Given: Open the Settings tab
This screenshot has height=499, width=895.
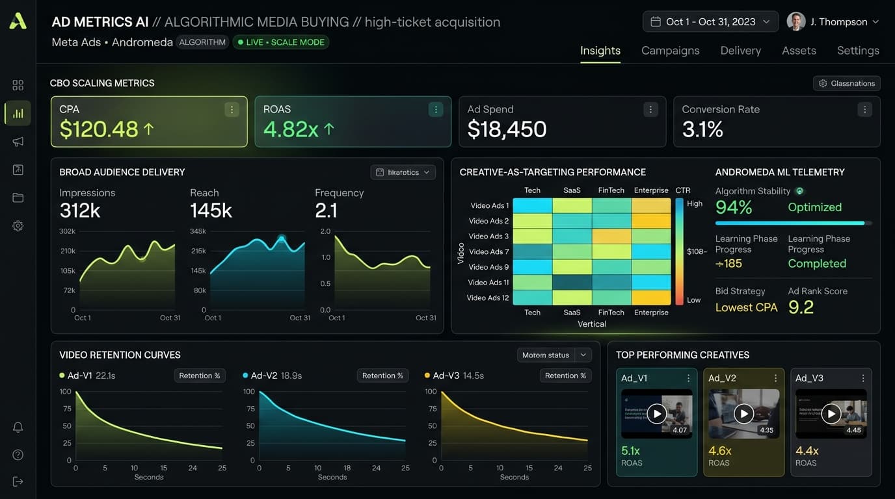Looking at the screenshot, I should (x=858, y=51).
